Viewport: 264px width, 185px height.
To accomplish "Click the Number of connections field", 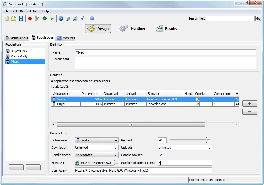I will (185, 163).
